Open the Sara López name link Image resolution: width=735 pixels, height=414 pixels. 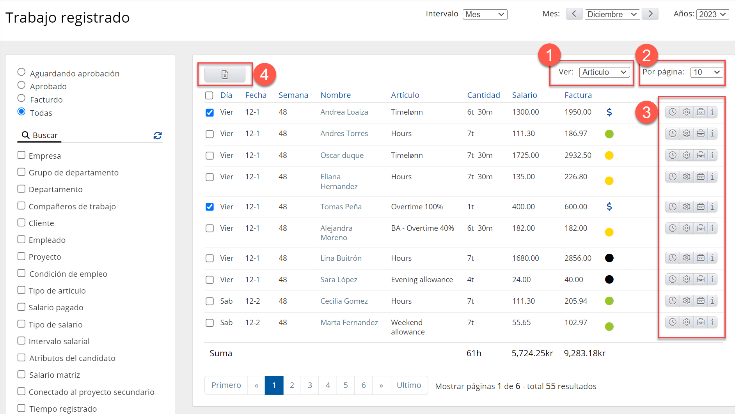pos(339,280)
